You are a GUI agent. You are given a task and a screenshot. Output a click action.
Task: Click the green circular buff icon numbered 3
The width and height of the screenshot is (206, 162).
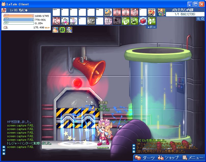coord(62,30)
